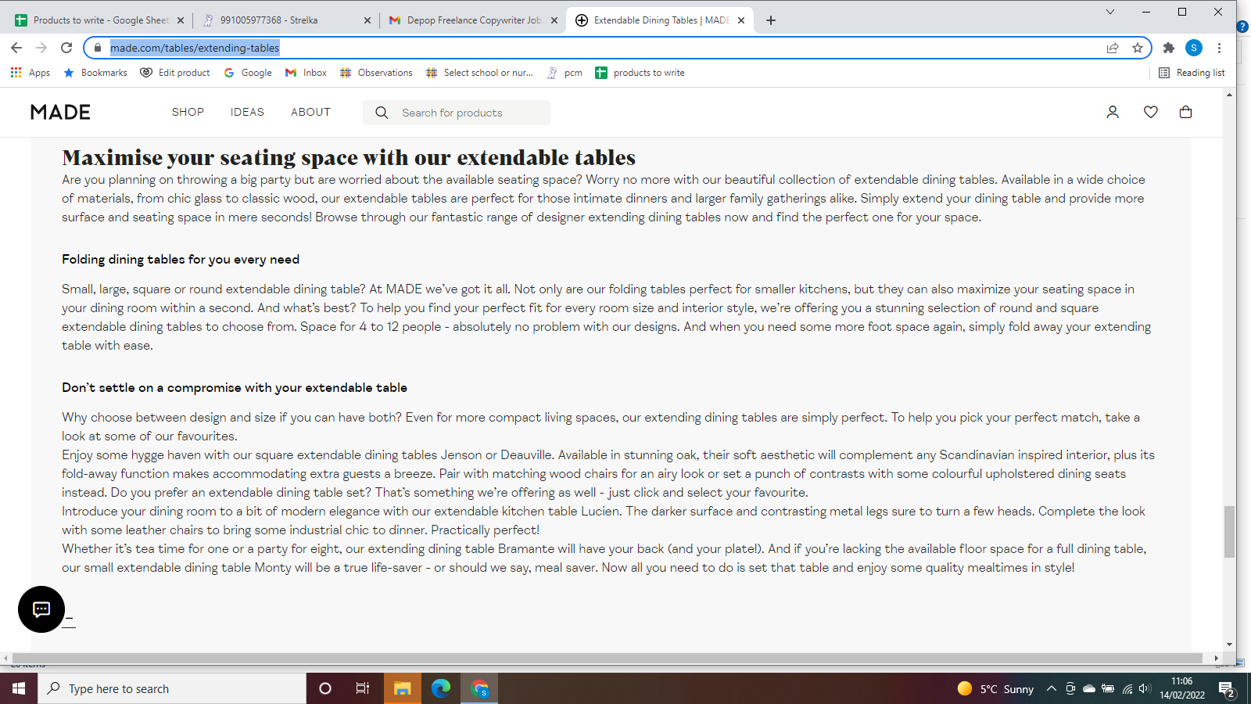
Task: Switch to the 991005977368 Strelka tab
Action: tap(285, 20)
